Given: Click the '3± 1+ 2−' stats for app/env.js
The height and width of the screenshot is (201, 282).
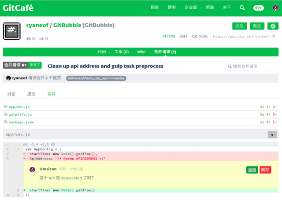Looking at the screenshot, I should (268, 107).
